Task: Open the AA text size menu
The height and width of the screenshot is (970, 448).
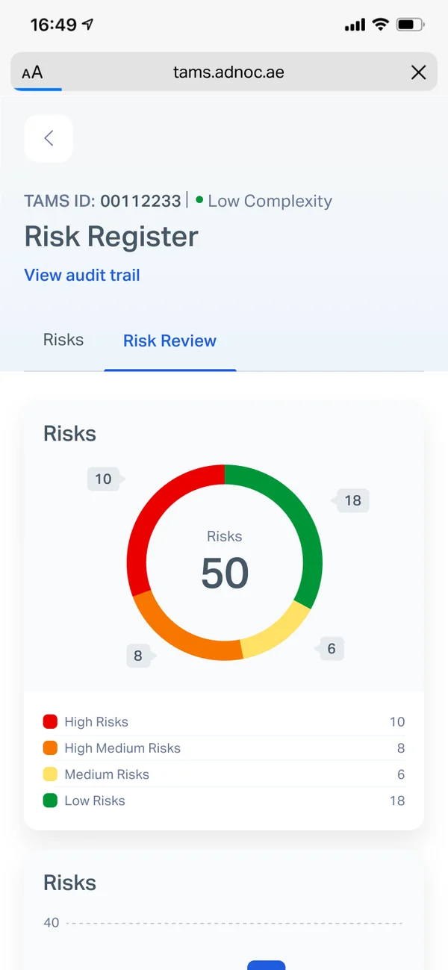Action: pos(32,72)
